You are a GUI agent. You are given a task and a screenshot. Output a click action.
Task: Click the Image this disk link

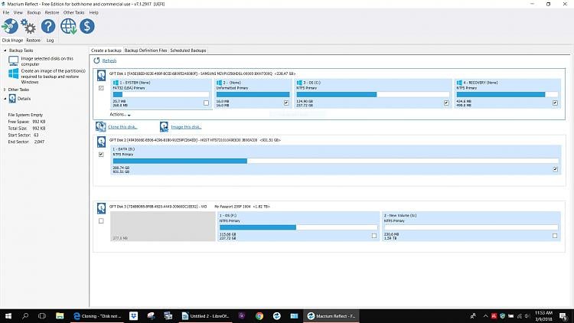pyautogui.click(x=186, y=127)
